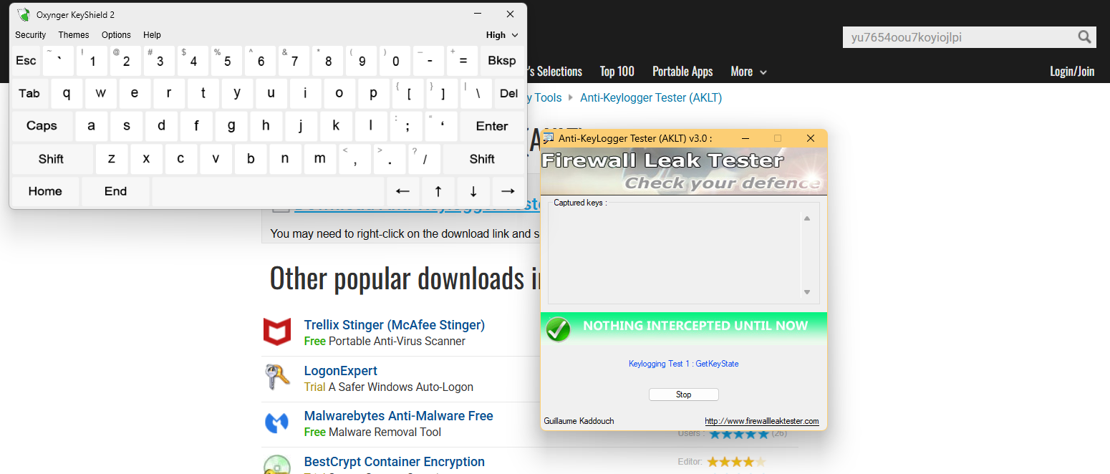Toggle the Caps key on KeyShield
This screenshot has width=1110, height=474.
(x=42, y=126)
